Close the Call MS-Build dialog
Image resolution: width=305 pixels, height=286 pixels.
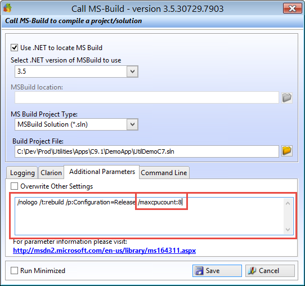292,8
